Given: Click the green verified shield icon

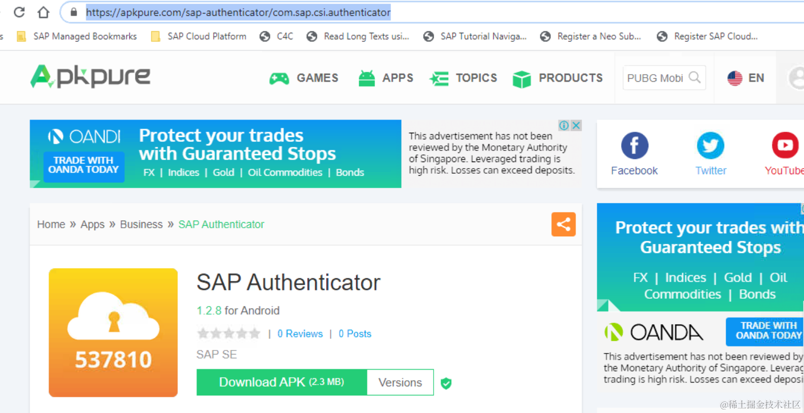Looking at the screenshot, I should (446, 383).
